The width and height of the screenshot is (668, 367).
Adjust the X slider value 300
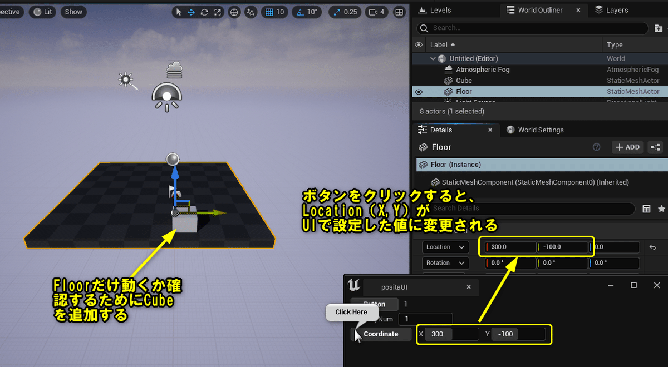click(451, 334)
